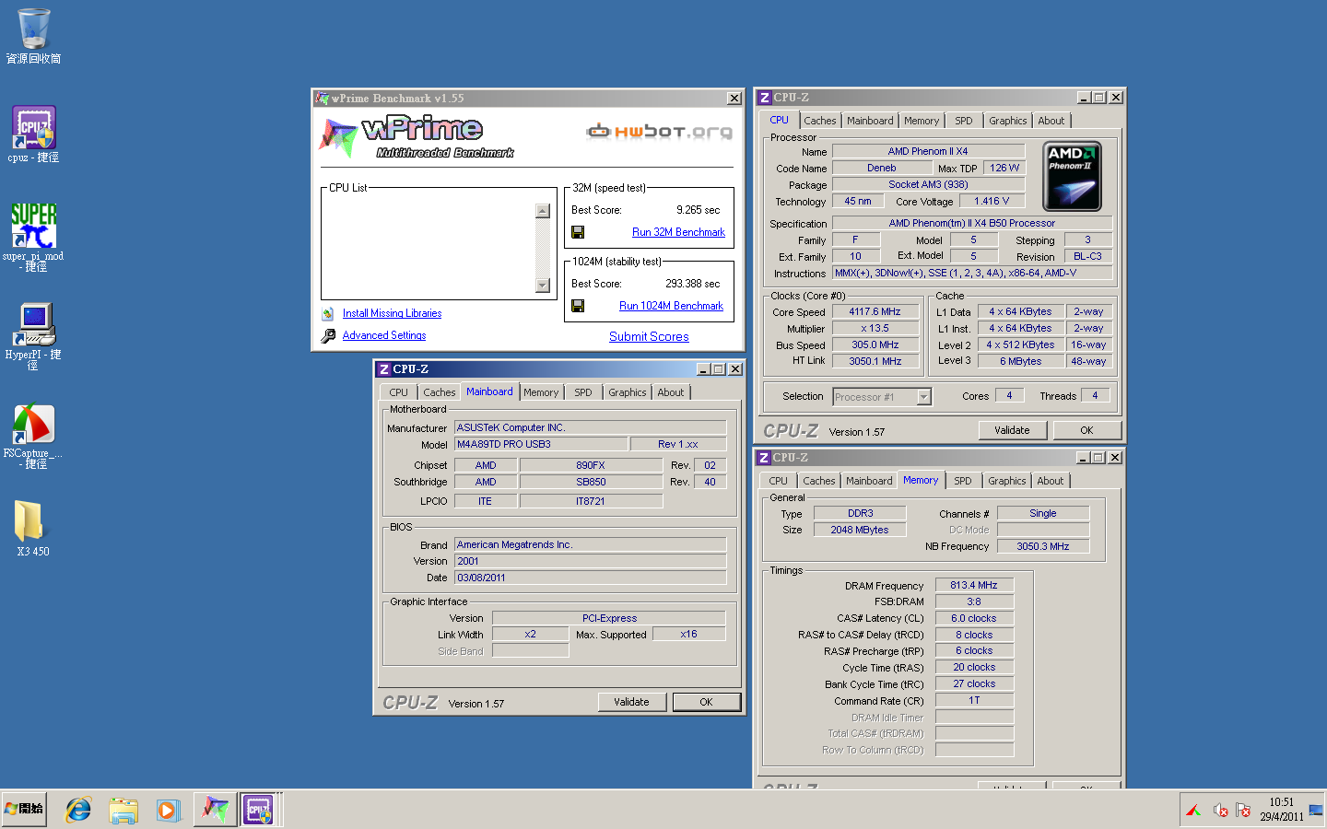Open SPD tab in top CPU-Z window
The image size is (1327, 829).
(964, 121)
